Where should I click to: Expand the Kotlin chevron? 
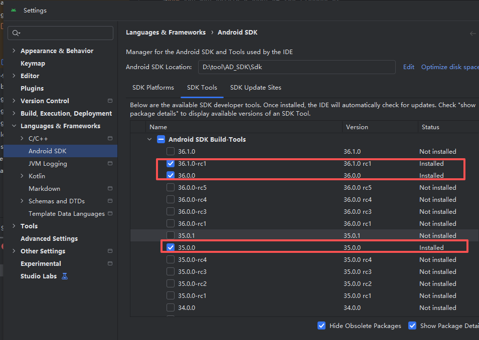click(22, 176)
